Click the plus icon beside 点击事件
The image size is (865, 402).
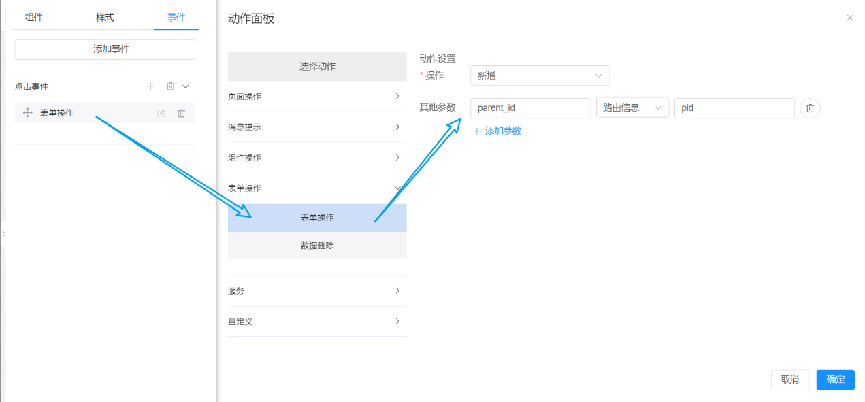click(151, 86)
